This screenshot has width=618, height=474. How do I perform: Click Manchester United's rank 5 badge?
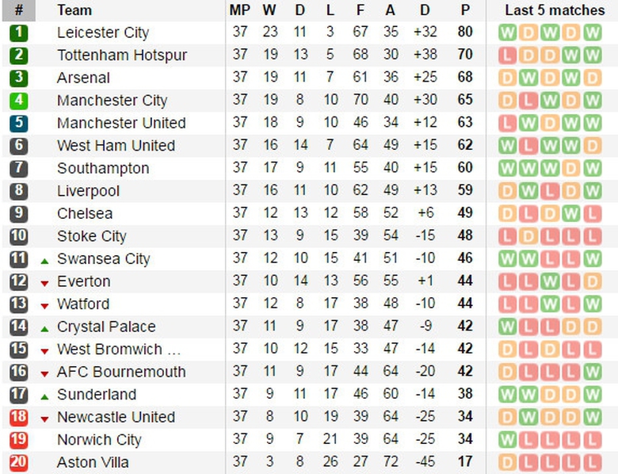(x=19, y=124)
